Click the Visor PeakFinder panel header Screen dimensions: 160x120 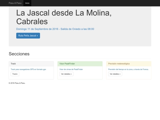click(80, 64)
